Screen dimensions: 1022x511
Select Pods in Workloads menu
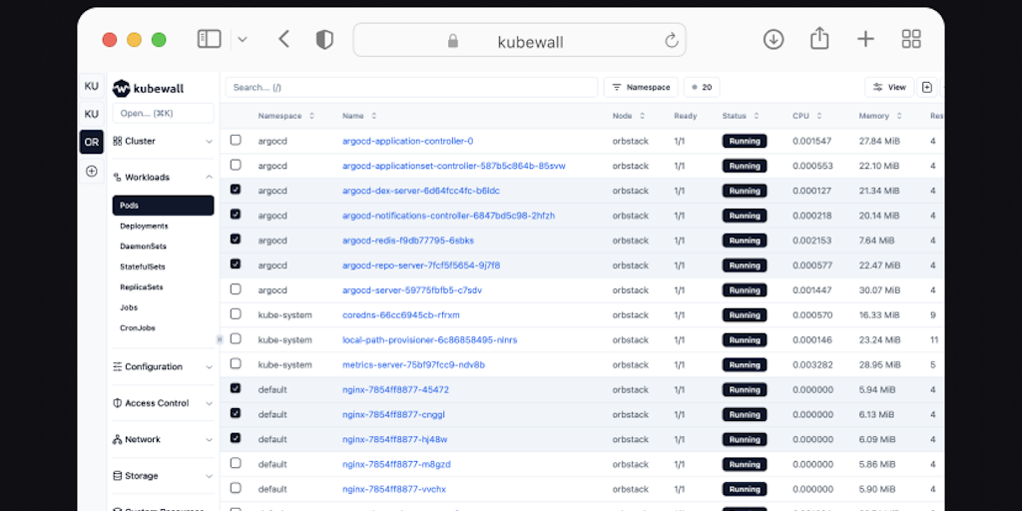point(163,206)
